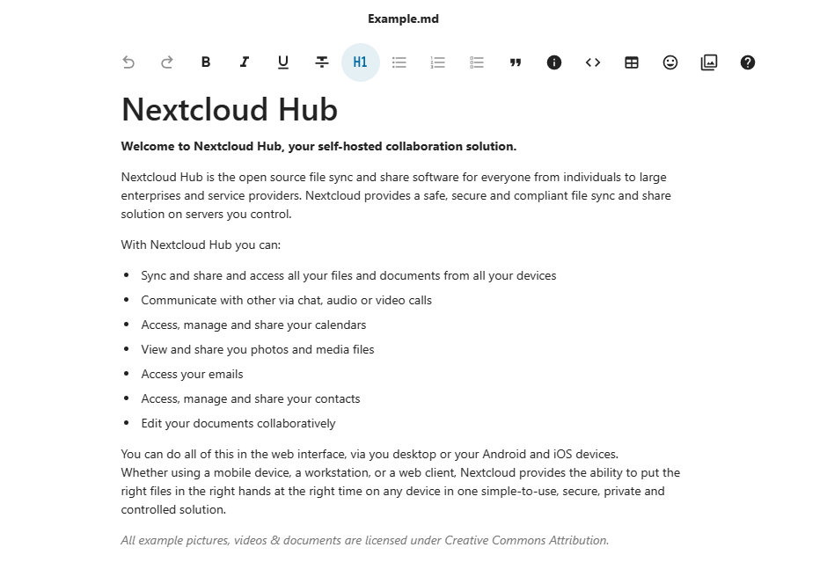Open the H1 headings dropdown
Viewport: 827px width, 584px height.
click(x=361, y=62)
